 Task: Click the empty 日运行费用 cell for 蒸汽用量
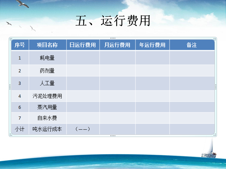point(83,107)
